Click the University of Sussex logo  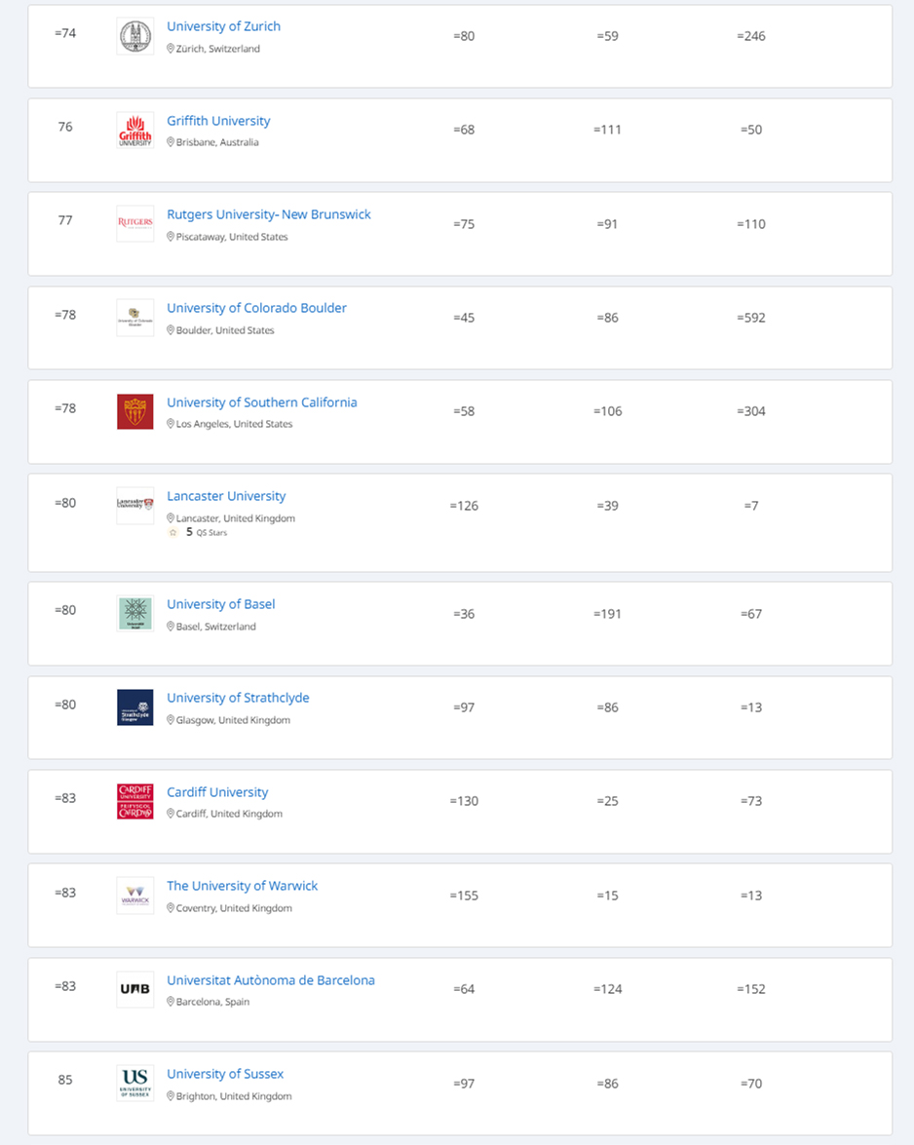[x=134, y=1083]
